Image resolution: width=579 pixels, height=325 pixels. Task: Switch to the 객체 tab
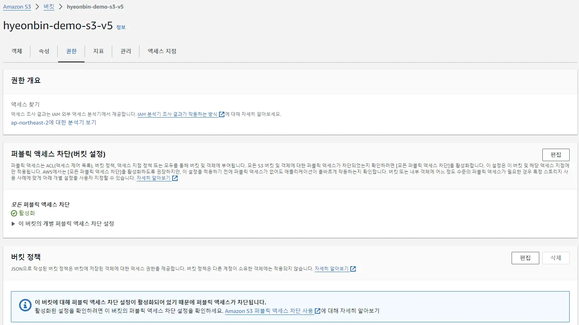[17, 51]
